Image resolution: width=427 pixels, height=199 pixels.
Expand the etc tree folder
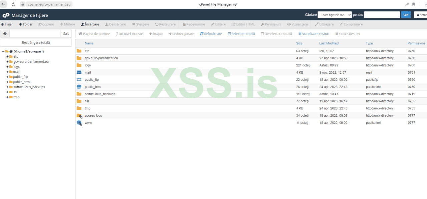(x=7, y=56)
